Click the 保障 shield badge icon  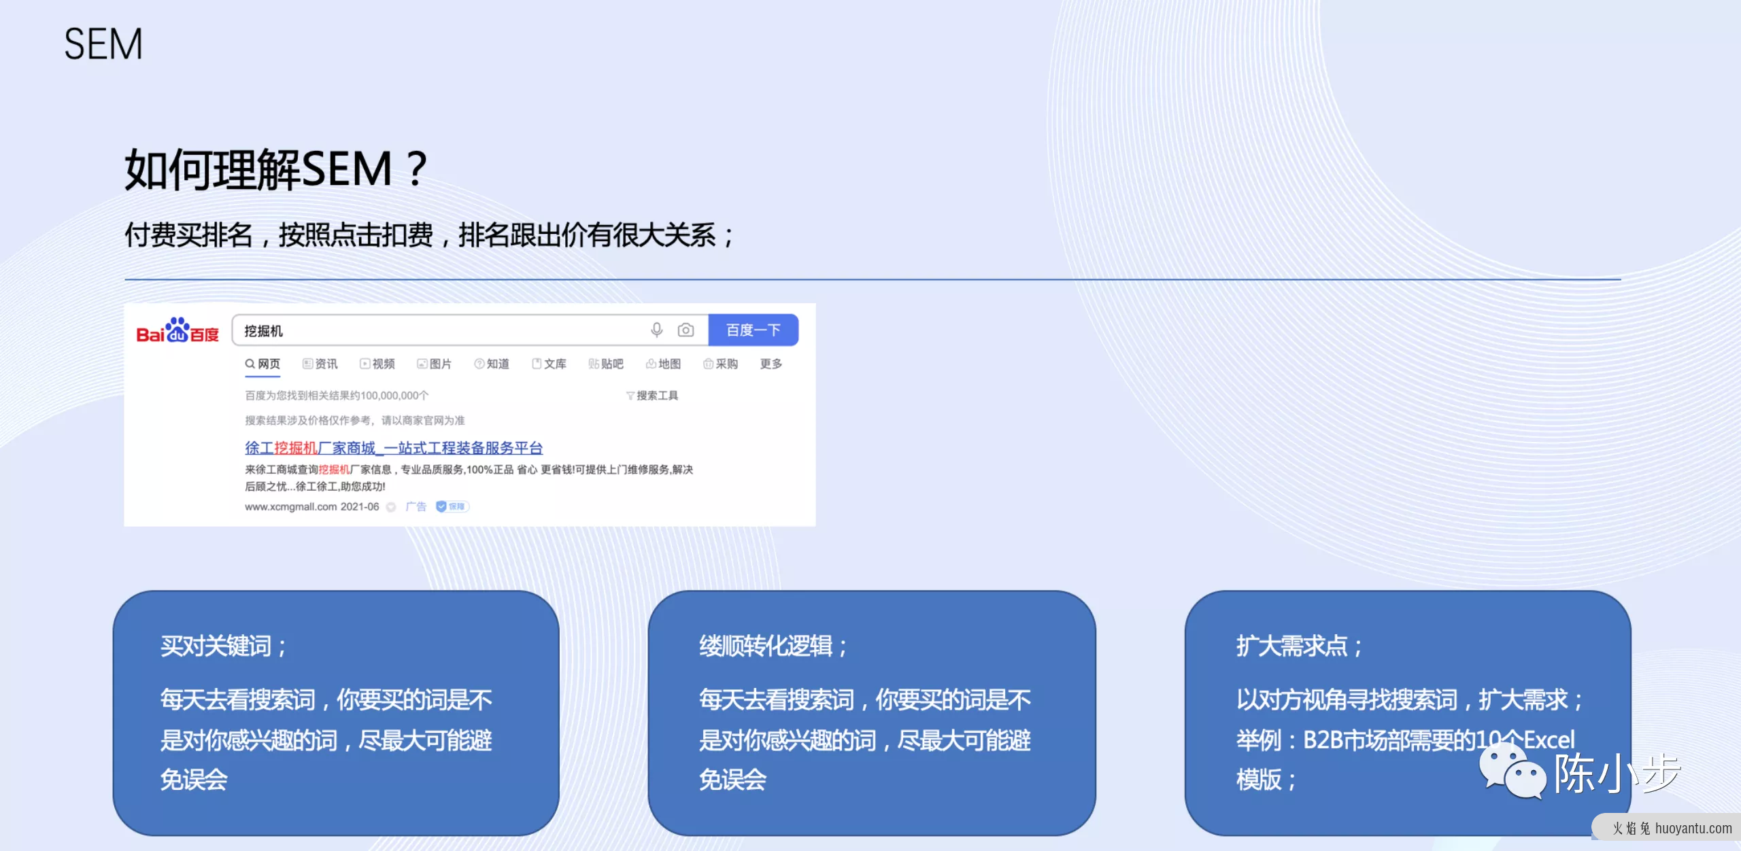coord(452,507)
